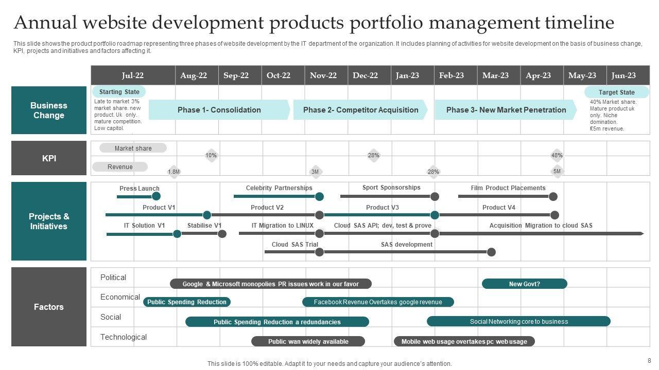The height and width of the screenshot is (370, 659).
Task: Select the Social factor category label
Action: [111, 317]
